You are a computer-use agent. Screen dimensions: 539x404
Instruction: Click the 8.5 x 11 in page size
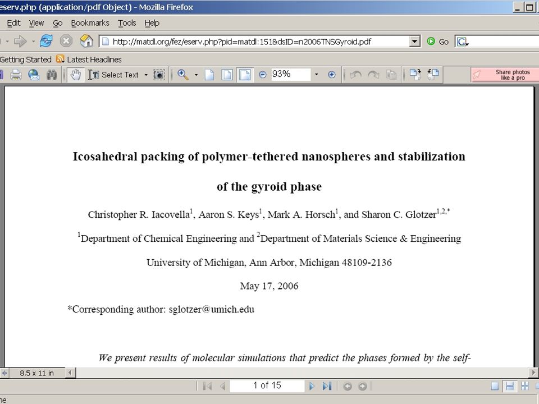(37, 373)
